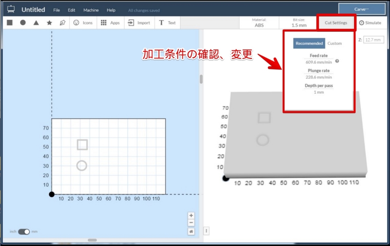Open the Edit menu

[71, 10]
